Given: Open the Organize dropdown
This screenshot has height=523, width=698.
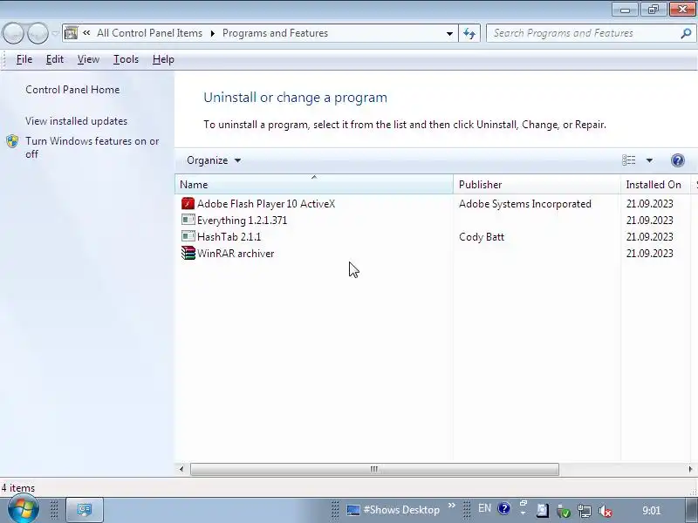Looking at the screenshot, I should point(214,160).
